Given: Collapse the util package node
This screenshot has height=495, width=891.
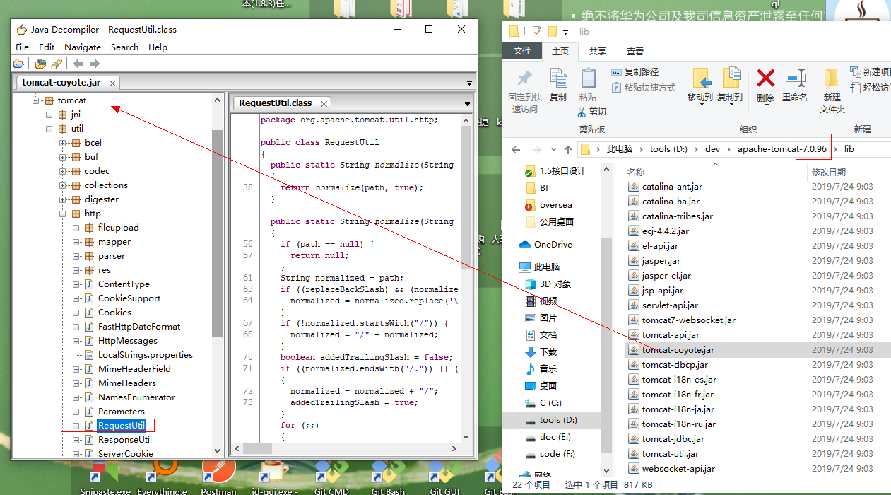Looking at the screenshot, I should click(x=49, y=129).
